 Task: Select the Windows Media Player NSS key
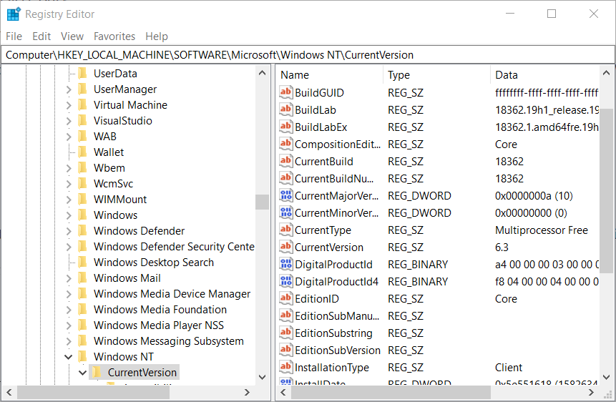159,325
